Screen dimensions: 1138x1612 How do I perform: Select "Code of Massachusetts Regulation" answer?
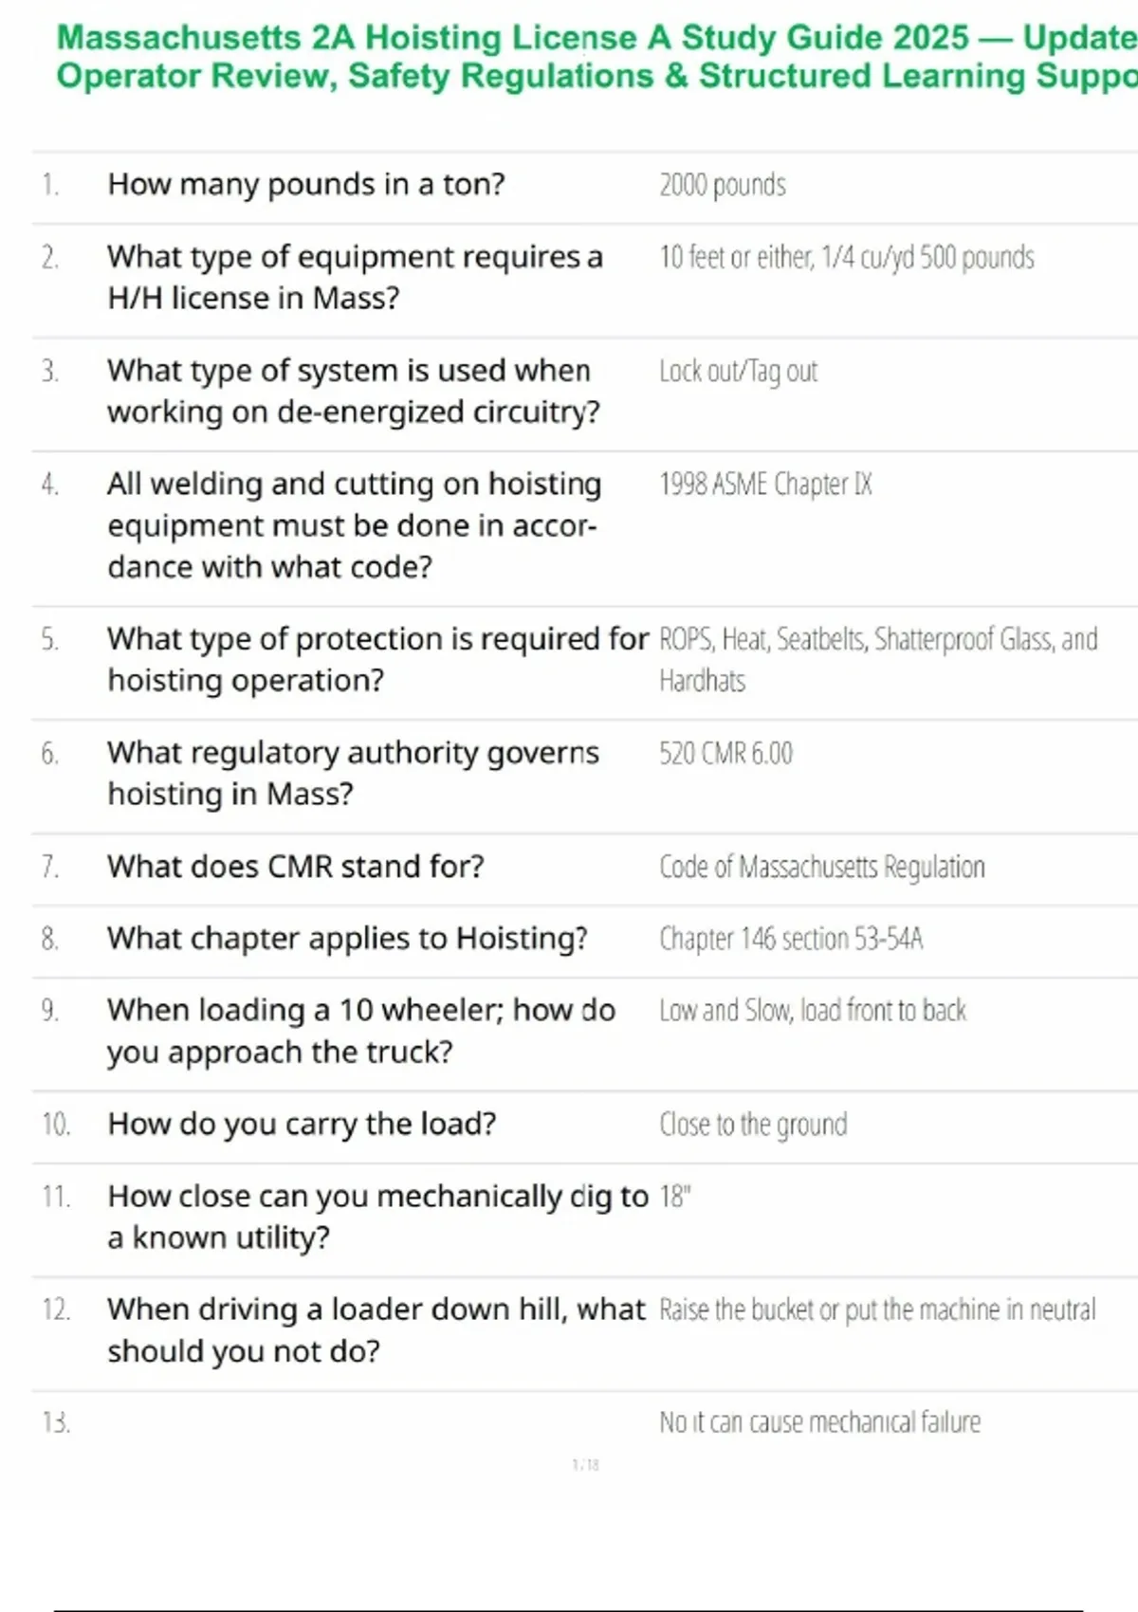[x=822, y=867]
